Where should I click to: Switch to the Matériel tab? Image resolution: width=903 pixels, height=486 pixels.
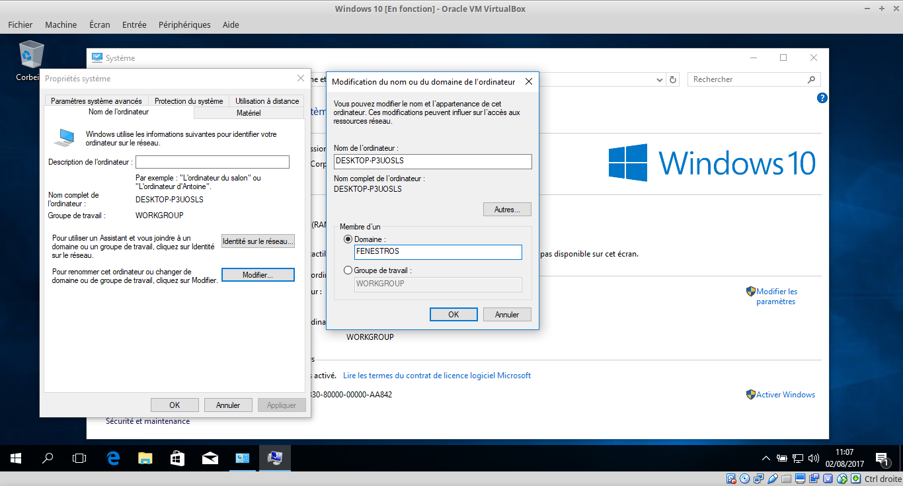pos(249,113)
